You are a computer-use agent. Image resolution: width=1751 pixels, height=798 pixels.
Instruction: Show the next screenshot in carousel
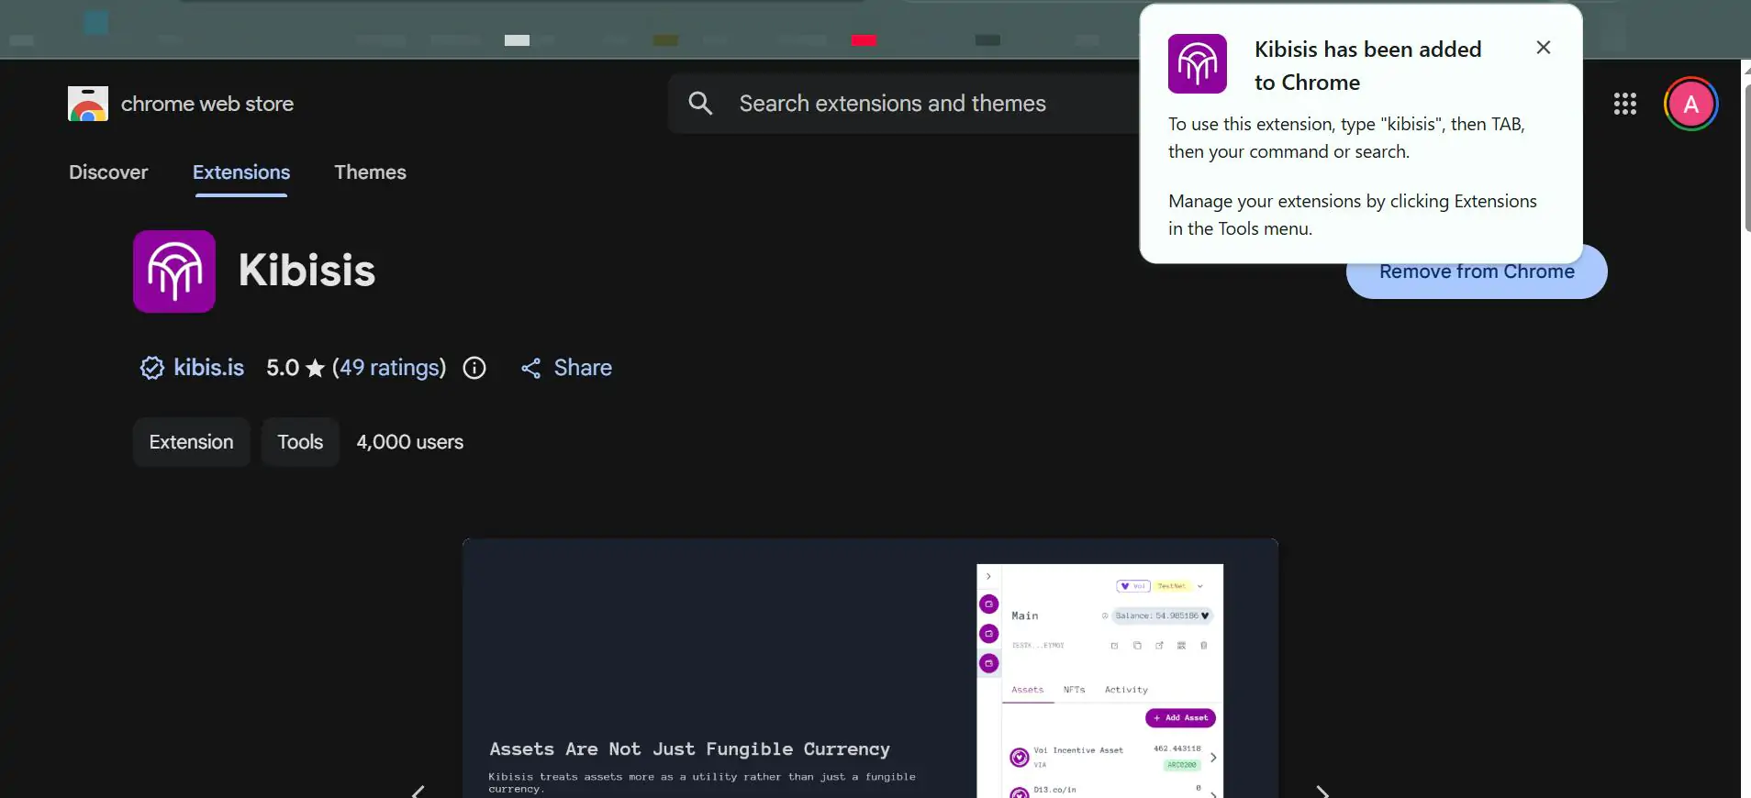[x=1322, y=791]
